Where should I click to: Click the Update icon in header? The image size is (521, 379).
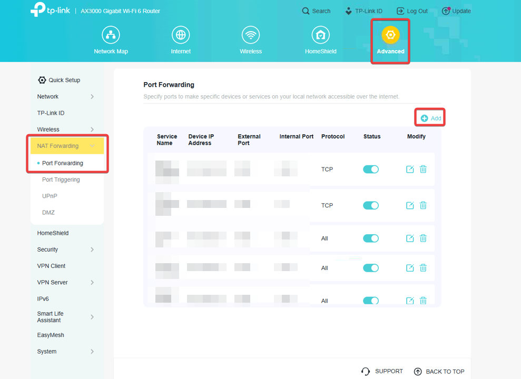pyautogui.click(x=446, y=11)
